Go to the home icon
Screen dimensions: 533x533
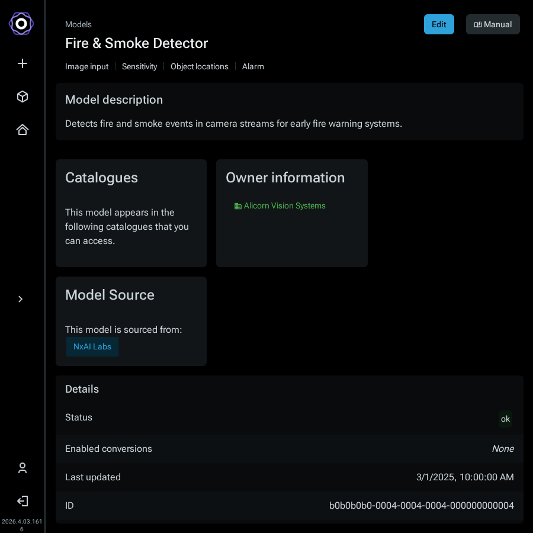[x=23, y=130]
